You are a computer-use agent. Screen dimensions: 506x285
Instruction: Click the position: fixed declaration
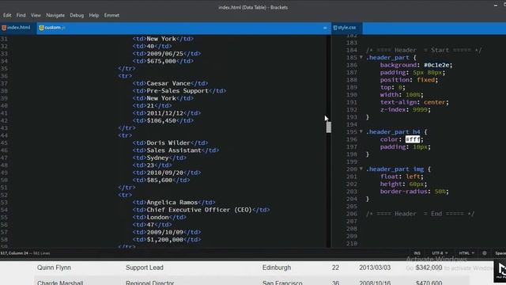pyautogui.click(x=409, y=80)
